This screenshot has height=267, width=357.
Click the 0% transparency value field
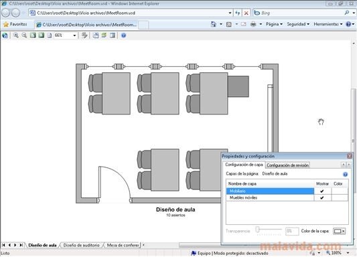[292, 231]
